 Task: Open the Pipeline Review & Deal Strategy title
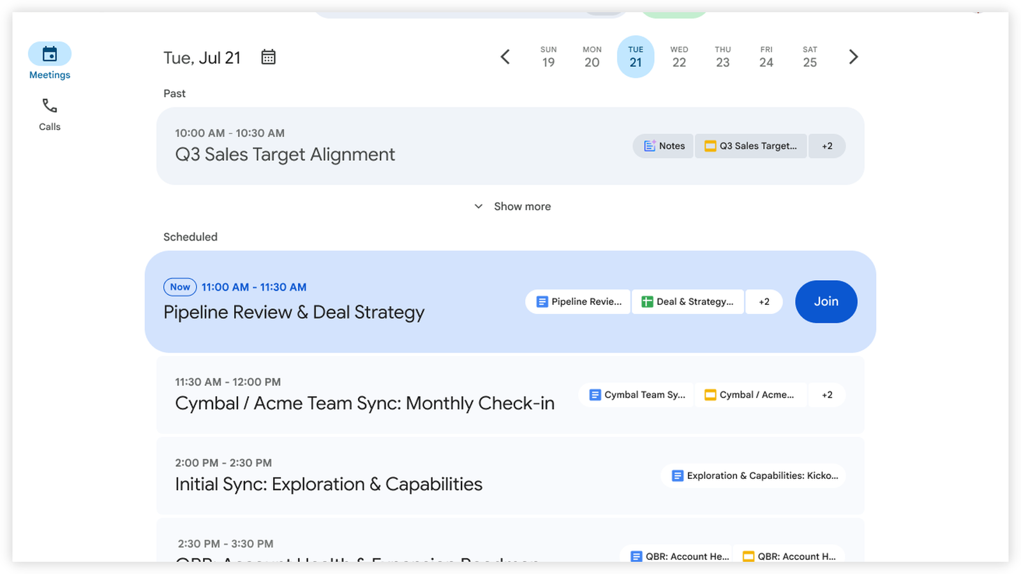coord(294,312)
